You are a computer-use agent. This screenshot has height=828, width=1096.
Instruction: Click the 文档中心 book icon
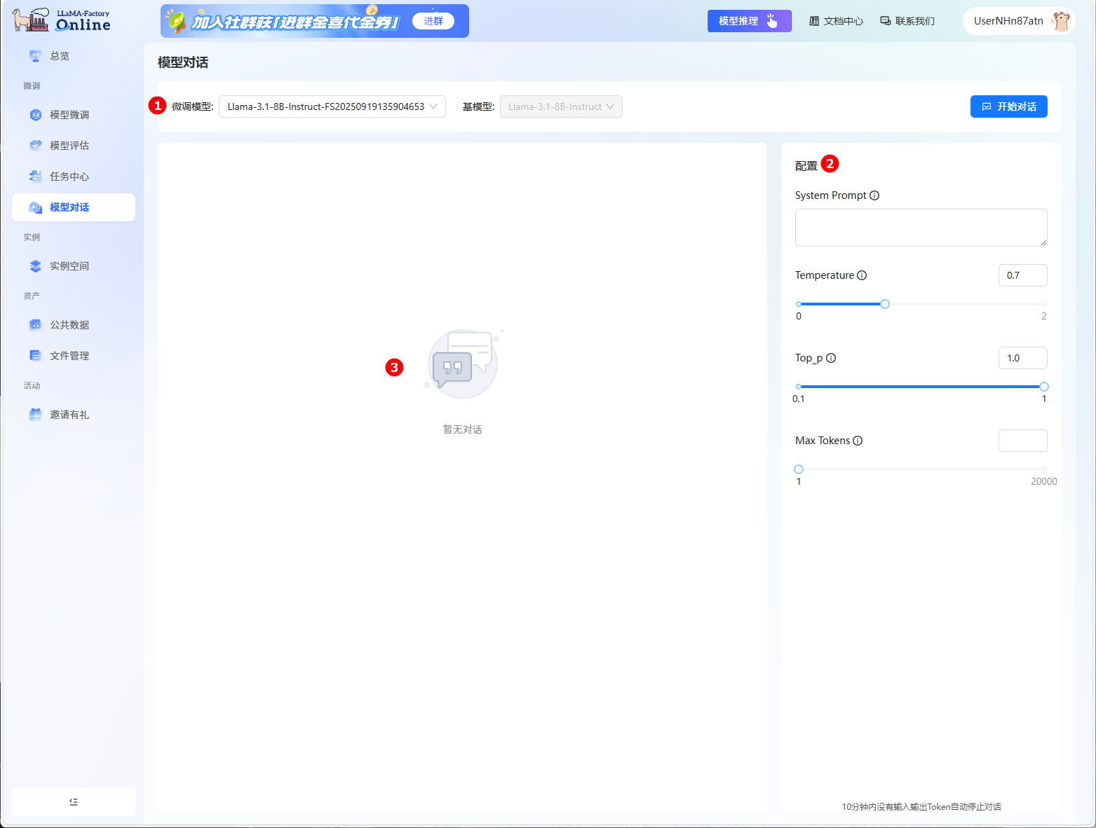pos(814,21)
